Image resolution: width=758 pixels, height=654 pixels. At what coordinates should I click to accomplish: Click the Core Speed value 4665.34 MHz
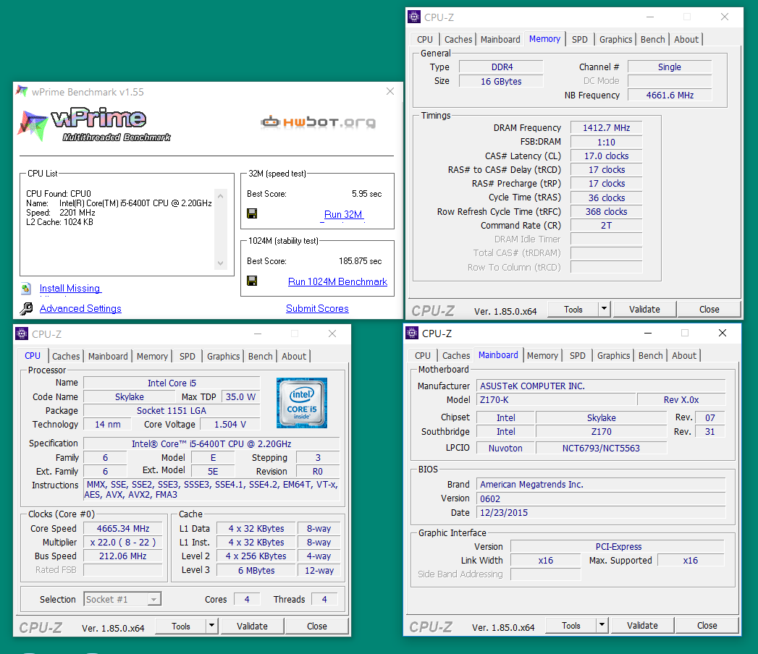[x=123, y=529]
